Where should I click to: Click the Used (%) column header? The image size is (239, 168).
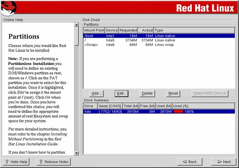click(204, 106)
